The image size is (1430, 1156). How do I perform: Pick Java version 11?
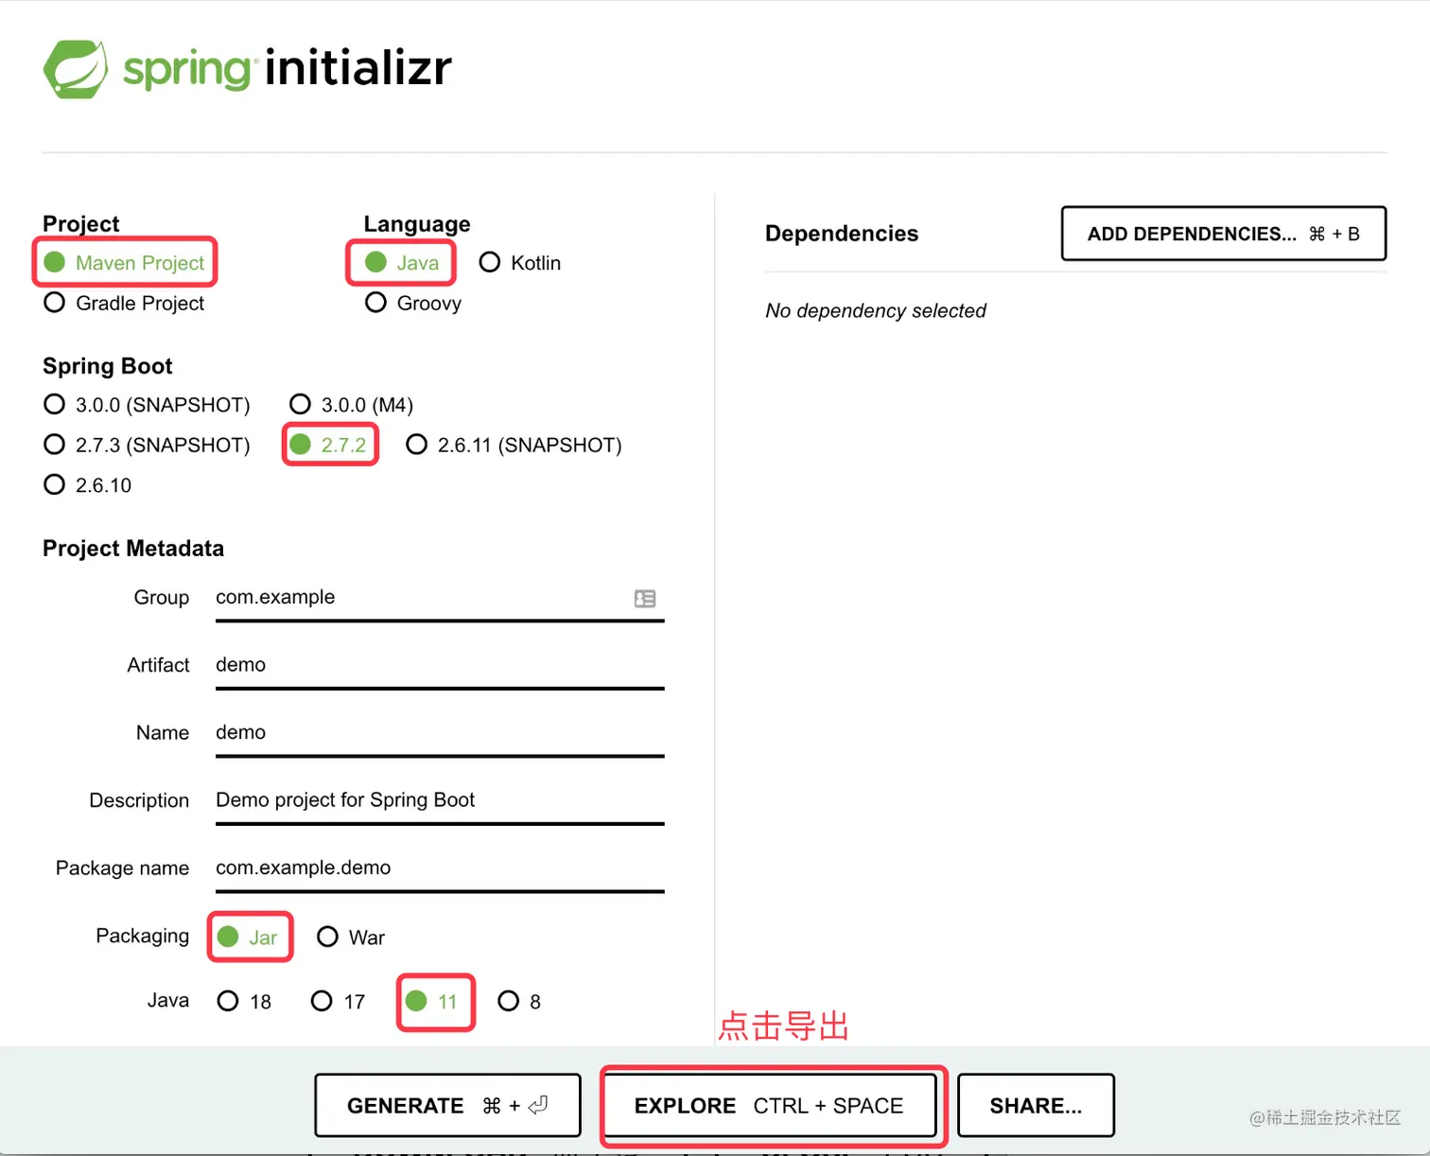click(x=432, y=1001)
